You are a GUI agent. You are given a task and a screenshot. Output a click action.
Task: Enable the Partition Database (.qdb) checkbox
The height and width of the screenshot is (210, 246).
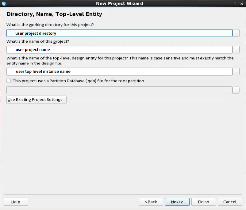click(9, 81)
